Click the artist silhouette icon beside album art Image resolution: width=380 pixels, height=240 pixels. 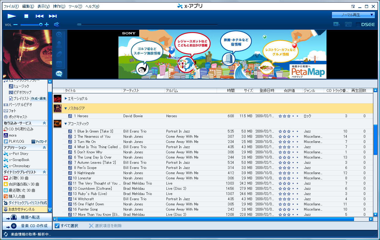pyautogui.click(x=59, y=44)
